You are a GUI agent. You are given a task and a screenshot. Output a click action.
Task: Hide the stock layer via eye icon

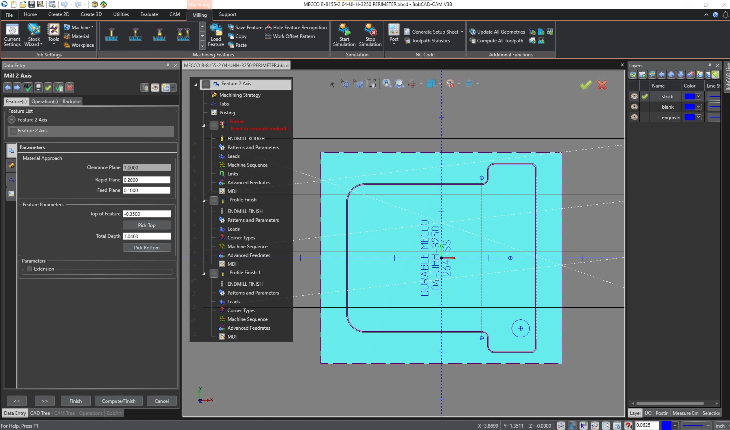(634, 96)
